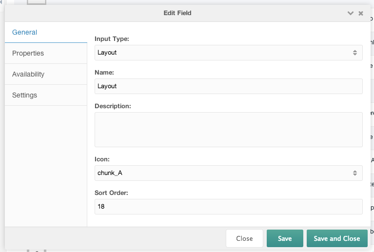Open the Input Type dropdown
This screenshot has height=252, width=374.
tap(229, 53)
